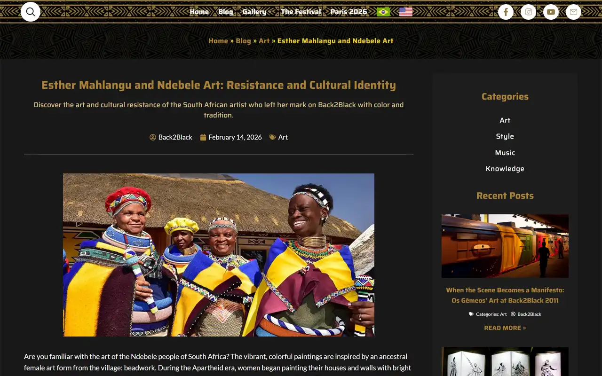The image size is (602, 376).
Task: Switch language via USA flag
Action: (x=406, y=12)
